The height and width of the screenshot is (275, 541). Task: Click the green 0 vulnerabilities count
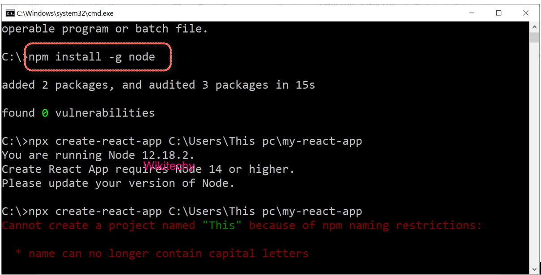point(45,113)
